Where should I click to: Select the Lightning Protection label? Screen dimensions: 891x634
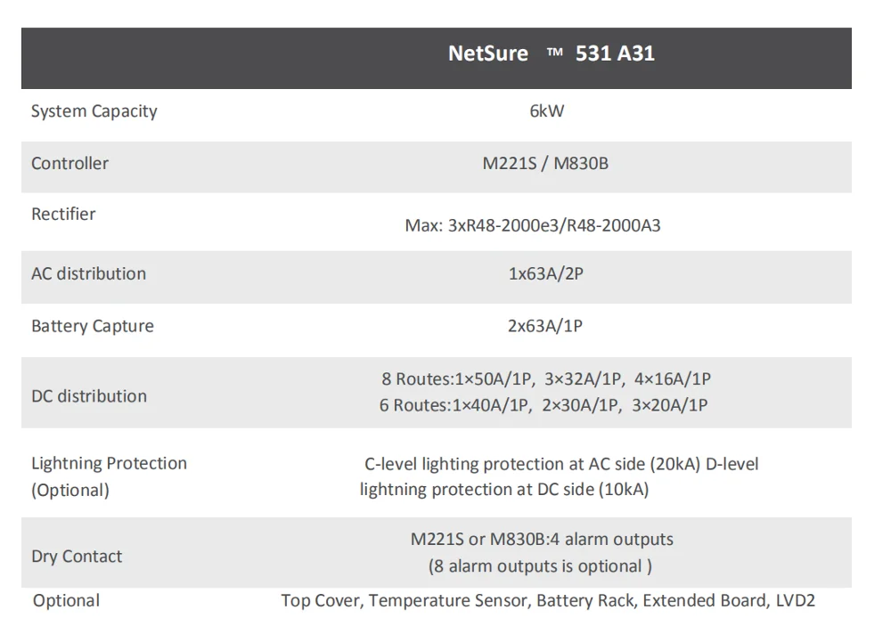[x=109, y=463]
